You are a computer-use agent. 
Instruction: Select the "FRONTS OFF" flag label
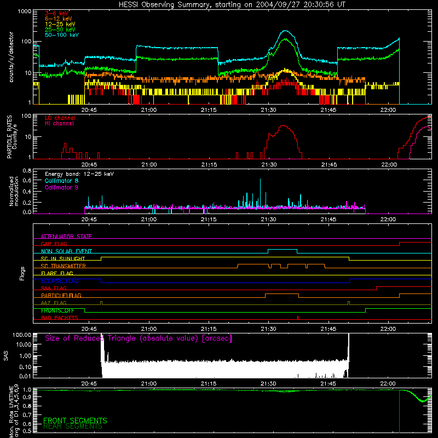(57, 310)
